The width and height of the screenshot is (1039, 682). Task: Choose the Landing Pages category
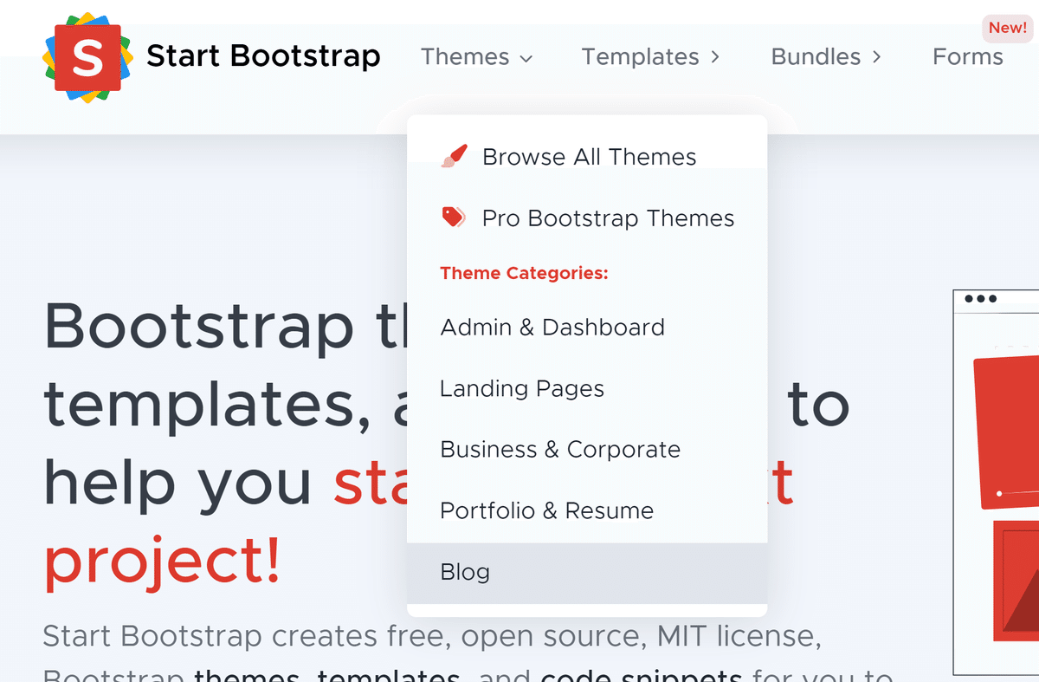587,389
